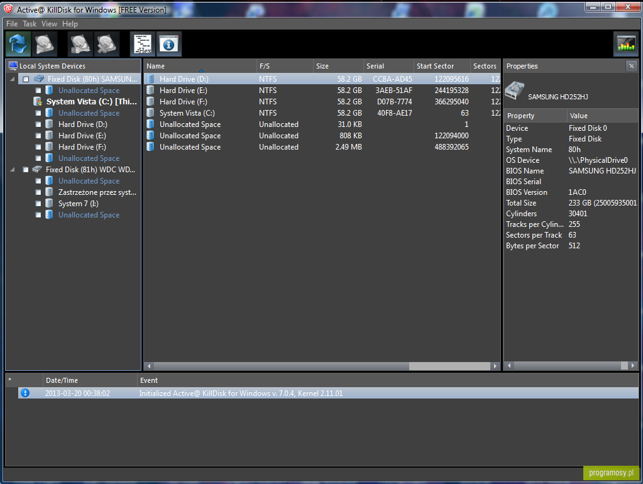643x484 pixels.
Task: Click the disk with play arrow toolbar icon
Action: tap(44, 44)
